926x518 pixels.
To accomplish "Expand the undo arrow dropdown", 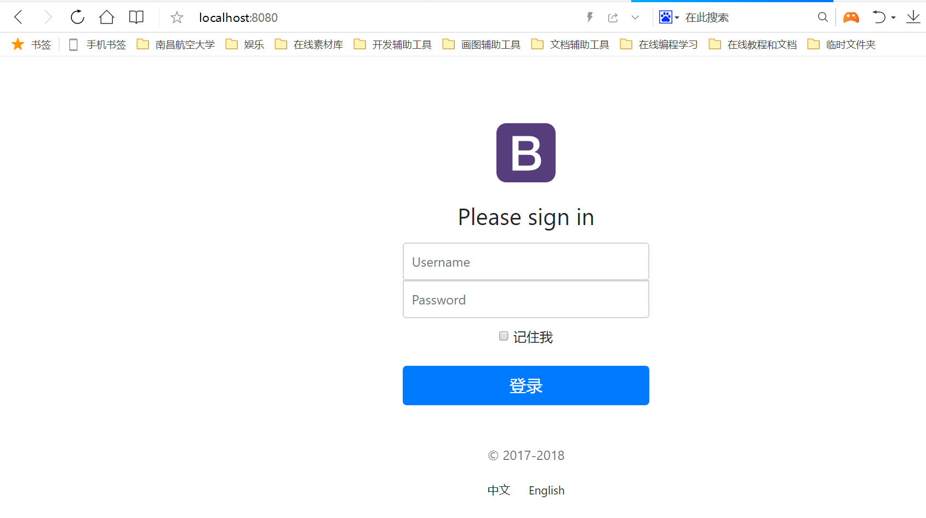I will 894,18.
